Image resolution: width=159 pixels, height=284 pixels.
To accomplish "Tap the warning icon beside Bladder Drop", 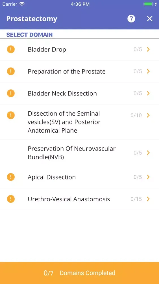I will click(x=11, y=49).
